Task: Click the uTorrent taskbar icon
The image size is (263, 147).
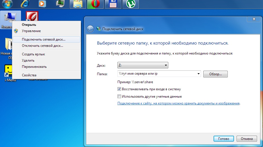Action: (x=131, y=4)
